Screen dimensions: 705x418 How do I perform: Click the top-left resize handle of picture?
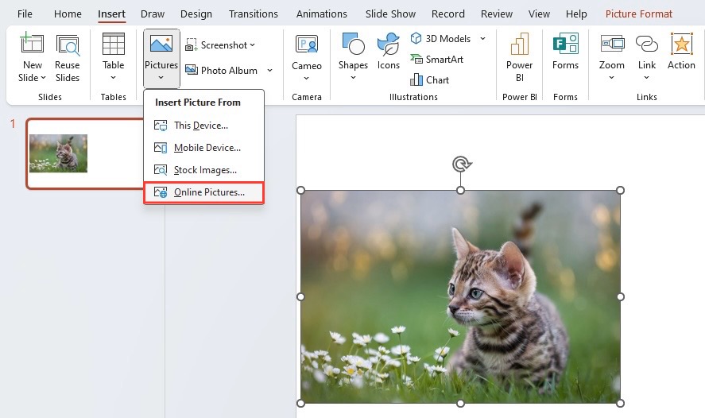coord(300,191)
